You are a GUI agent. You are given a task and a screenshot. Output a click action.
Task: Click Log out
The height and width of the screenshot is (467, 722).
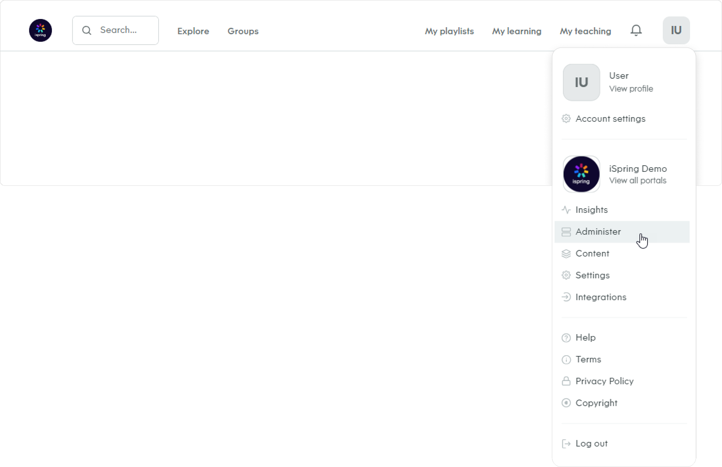592,443
